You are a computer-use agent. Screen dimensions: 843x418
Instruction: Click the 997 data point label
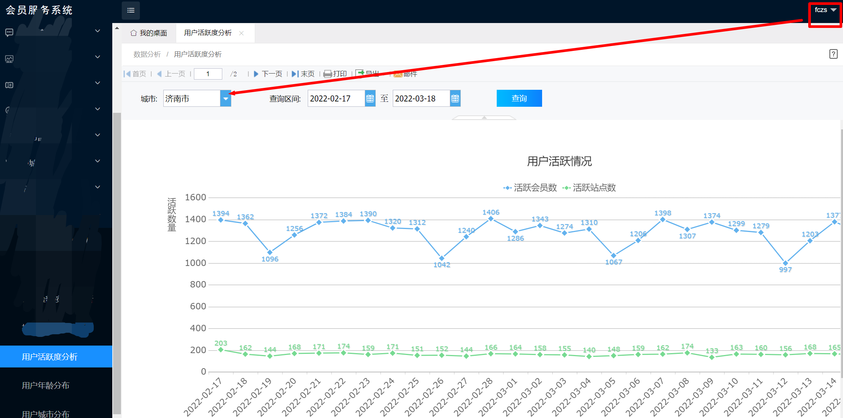pyautogui.click(x=786, y=270)
